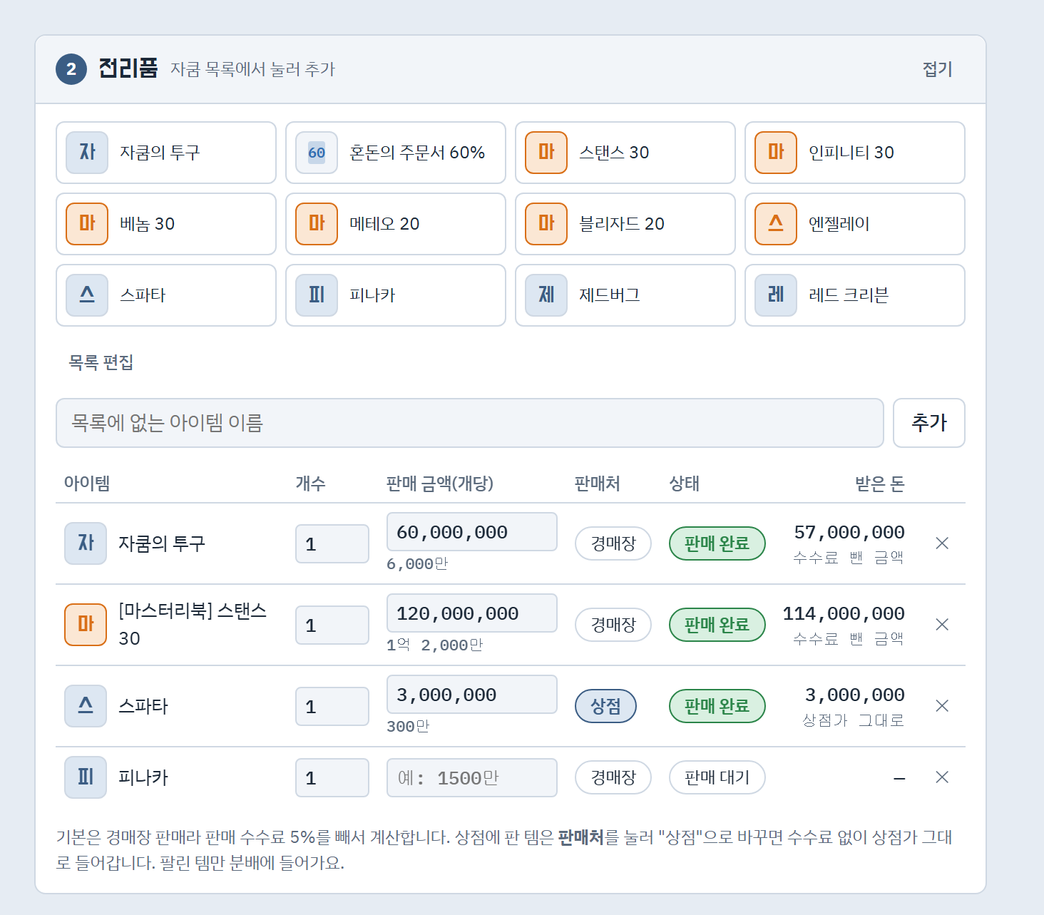1044x915 pixels.
Task: Remove the 피나카 row
Action: click(x=942, y=777)
